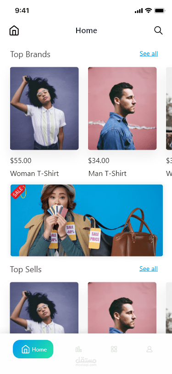Tap the battery status icon
Screen dimensions: 172x374
[160, 11]
